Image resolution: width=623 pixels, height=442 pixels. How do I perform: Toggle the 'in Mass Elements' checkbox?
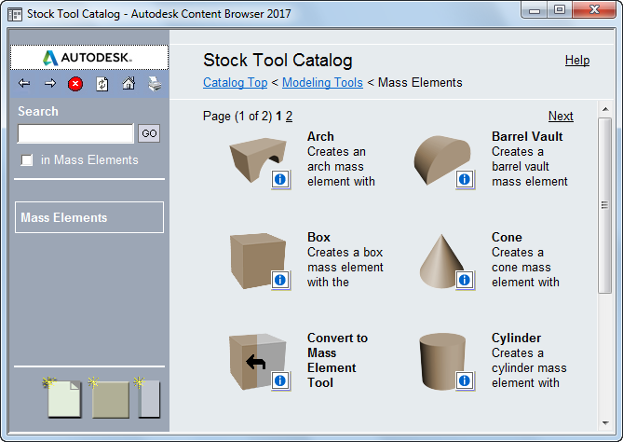tap(27, 160)
